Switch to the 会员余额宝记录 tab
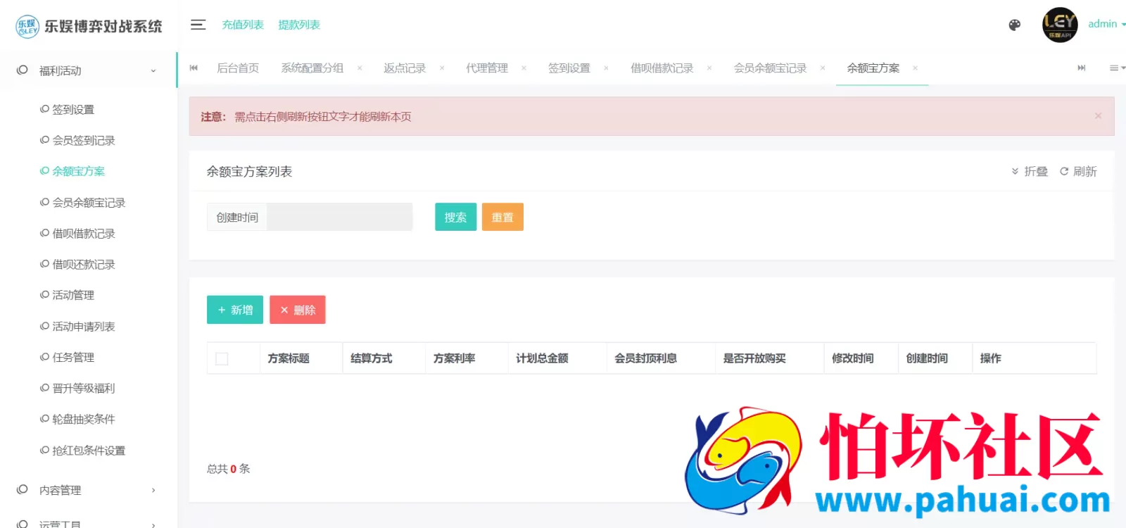 (770, 68)
